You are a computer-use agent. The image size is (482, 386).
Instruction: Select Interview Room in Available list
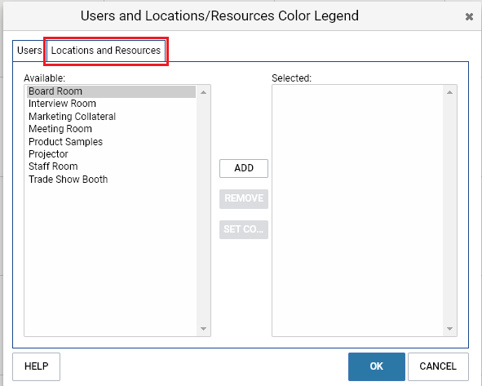coord(111,104)
